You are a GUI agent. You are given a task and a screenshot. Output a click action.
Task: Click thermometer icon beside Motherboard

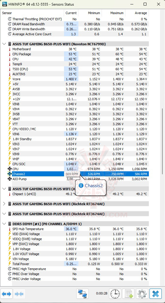pos(9,49)
